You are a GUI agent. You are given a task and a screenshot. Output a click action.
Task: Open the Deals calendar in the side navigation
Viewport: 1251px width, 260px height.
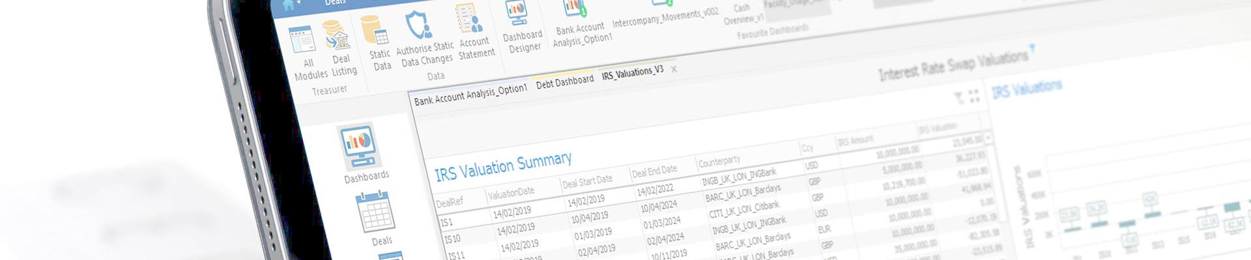[x=378, y=219]
